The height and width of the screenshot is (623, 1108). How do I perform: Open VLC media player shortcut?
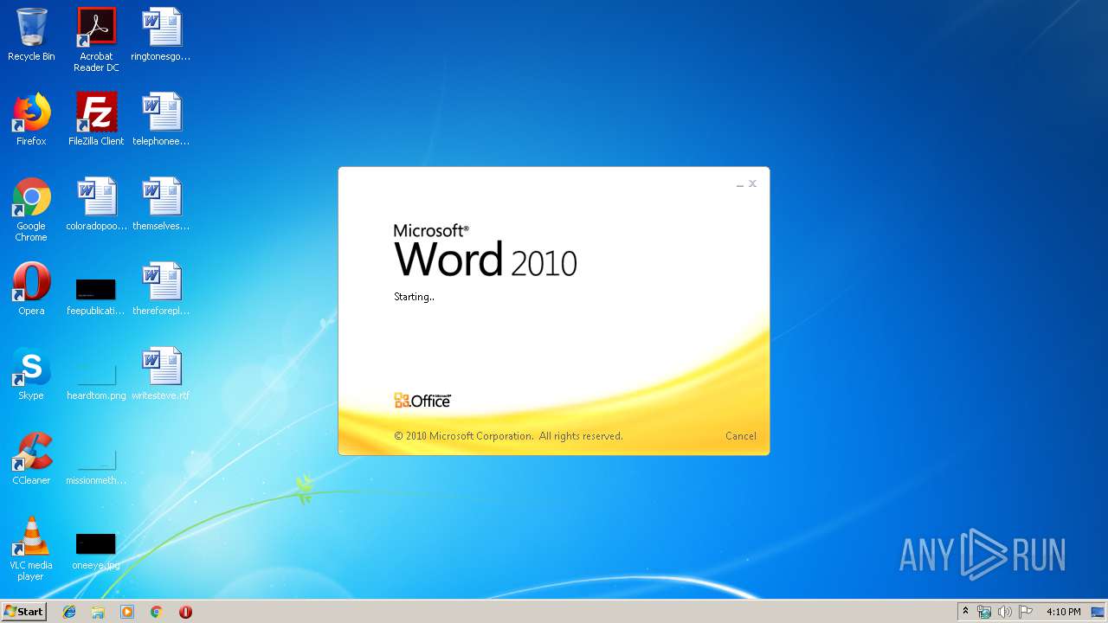31,549
